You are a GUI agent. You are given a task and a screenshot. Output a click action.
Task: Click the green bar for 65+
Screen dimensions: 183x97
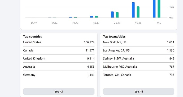159,9
